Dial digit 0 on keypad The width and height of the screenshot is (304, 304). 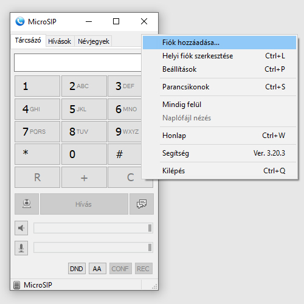coord(84,154)
